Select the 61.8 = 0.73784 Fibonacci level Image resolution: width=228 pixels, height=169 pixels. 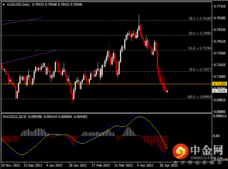[x=200, y=48]
